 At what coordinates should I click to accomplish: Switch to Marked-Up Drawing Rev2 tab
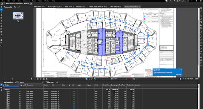pyautogui.click(x=55, y=7)
